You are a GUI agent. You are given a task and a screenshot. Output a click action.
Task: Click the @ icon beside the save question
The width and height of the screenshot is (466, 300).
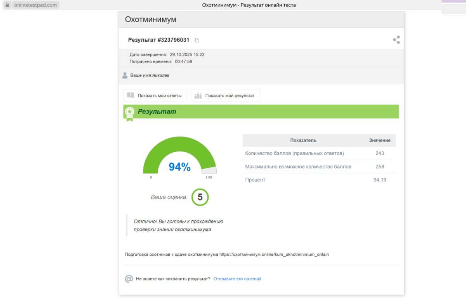tap(129, 279)
